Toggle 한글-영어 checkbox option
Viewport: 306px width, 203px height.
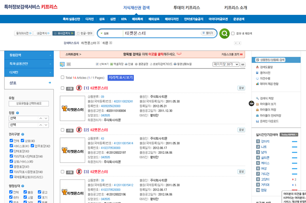[78, 34]
